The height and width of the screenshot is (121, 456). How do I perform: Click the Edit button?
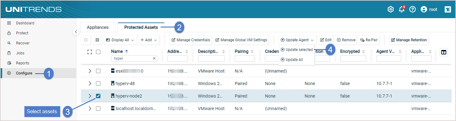pyautogui.click(x=326, y=40)
